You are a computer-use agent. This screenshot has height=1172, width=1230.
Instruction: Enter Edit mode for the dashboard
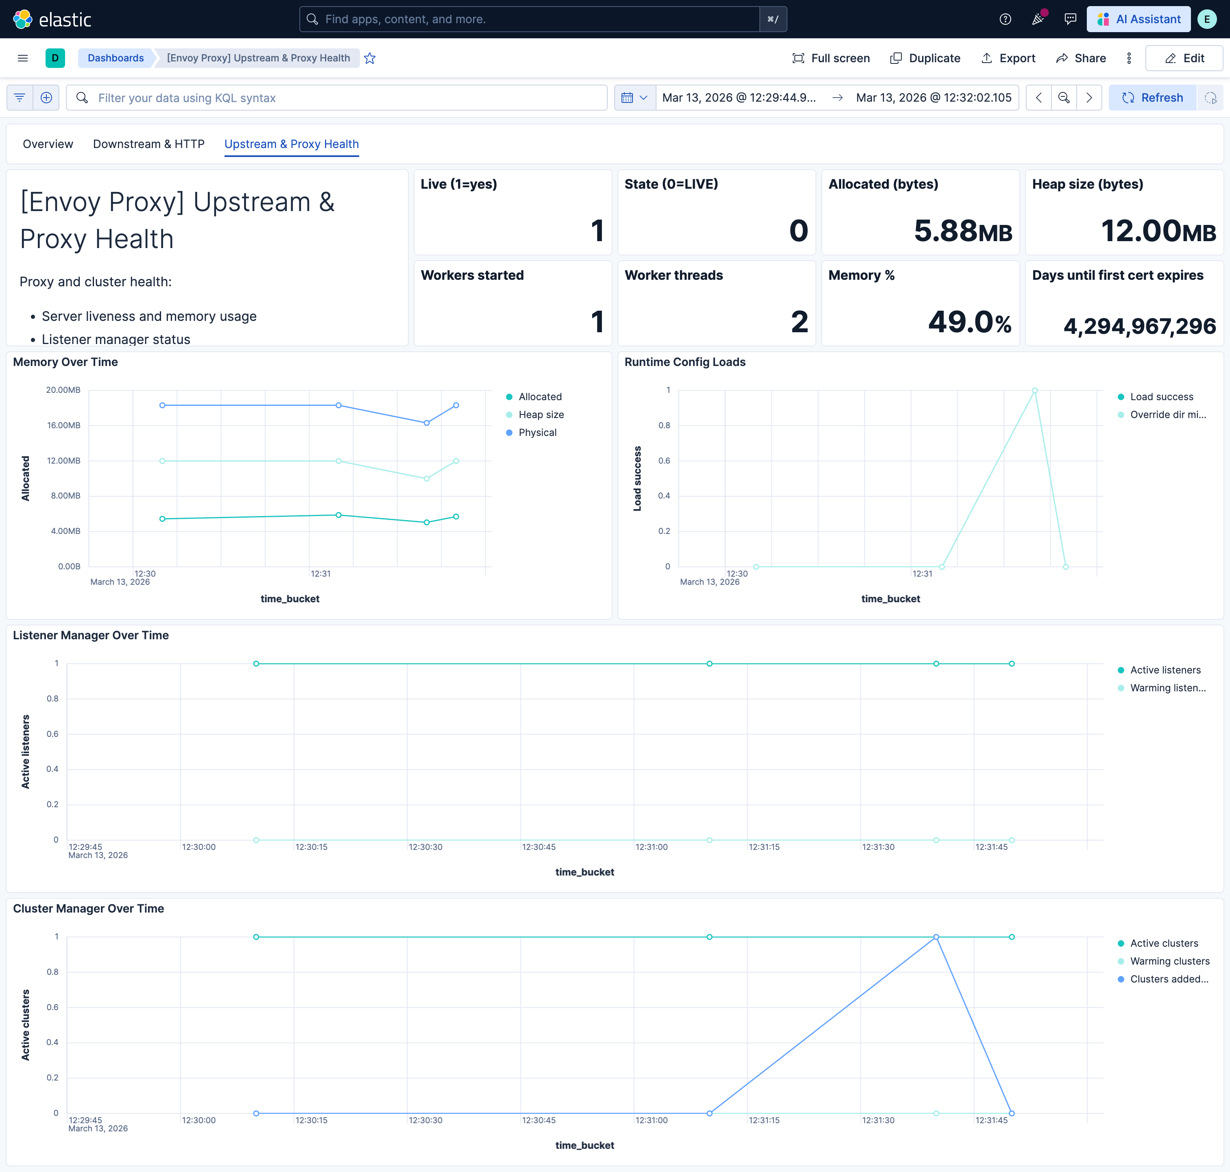point(1184,58)
